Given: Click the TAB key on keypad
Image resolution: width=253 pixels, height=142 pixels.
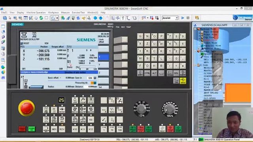Looking at the screenshot, I should tap(176, 80).
